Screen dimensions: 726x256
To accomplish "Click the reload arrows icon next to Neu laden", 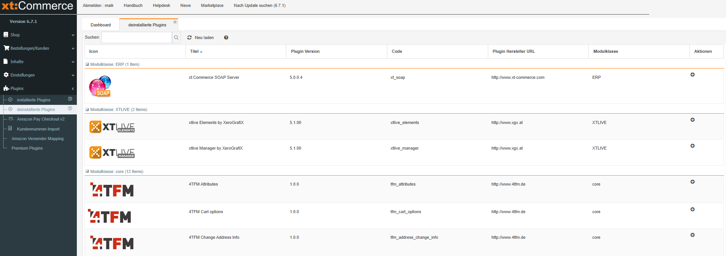I will pyautogui.click(x=189, y=38).
